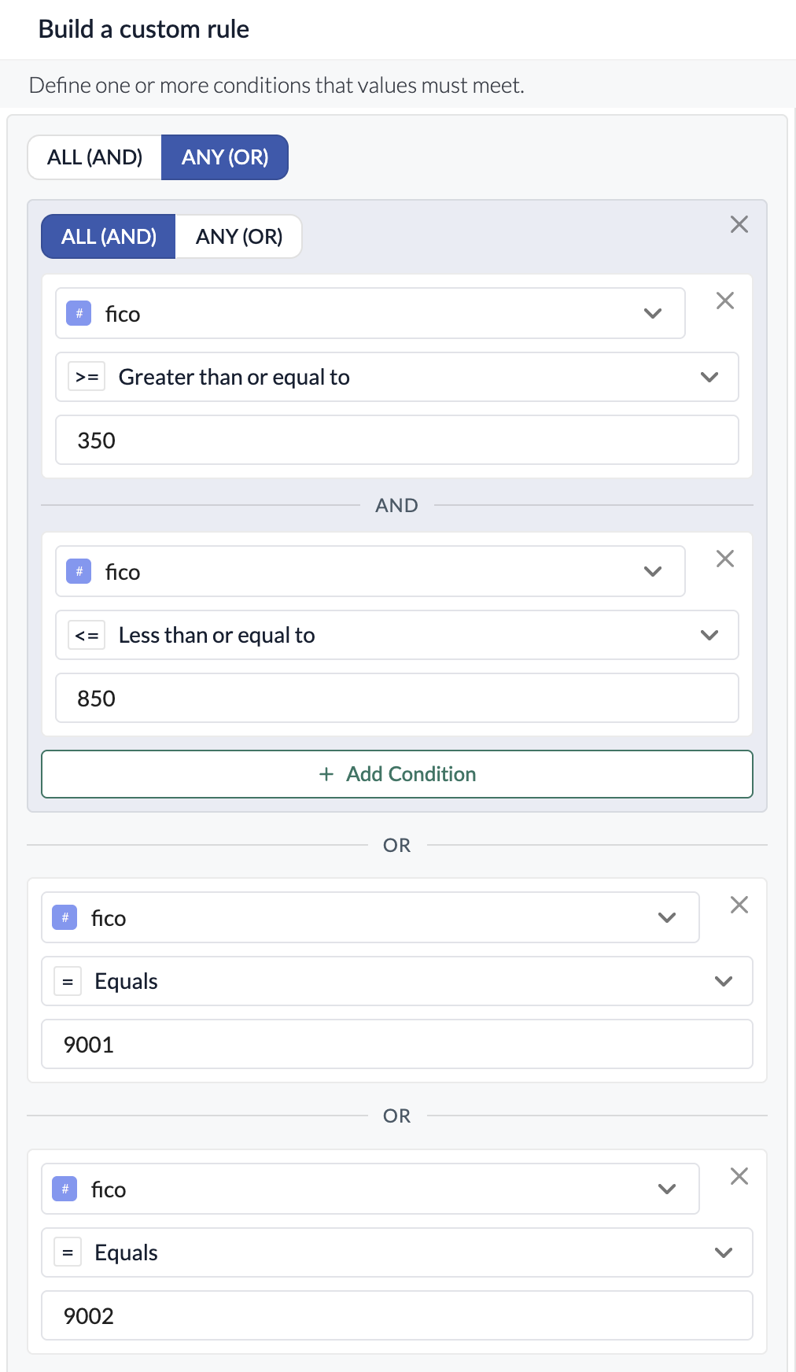Click the 9002 value input field

[396, 1315]
